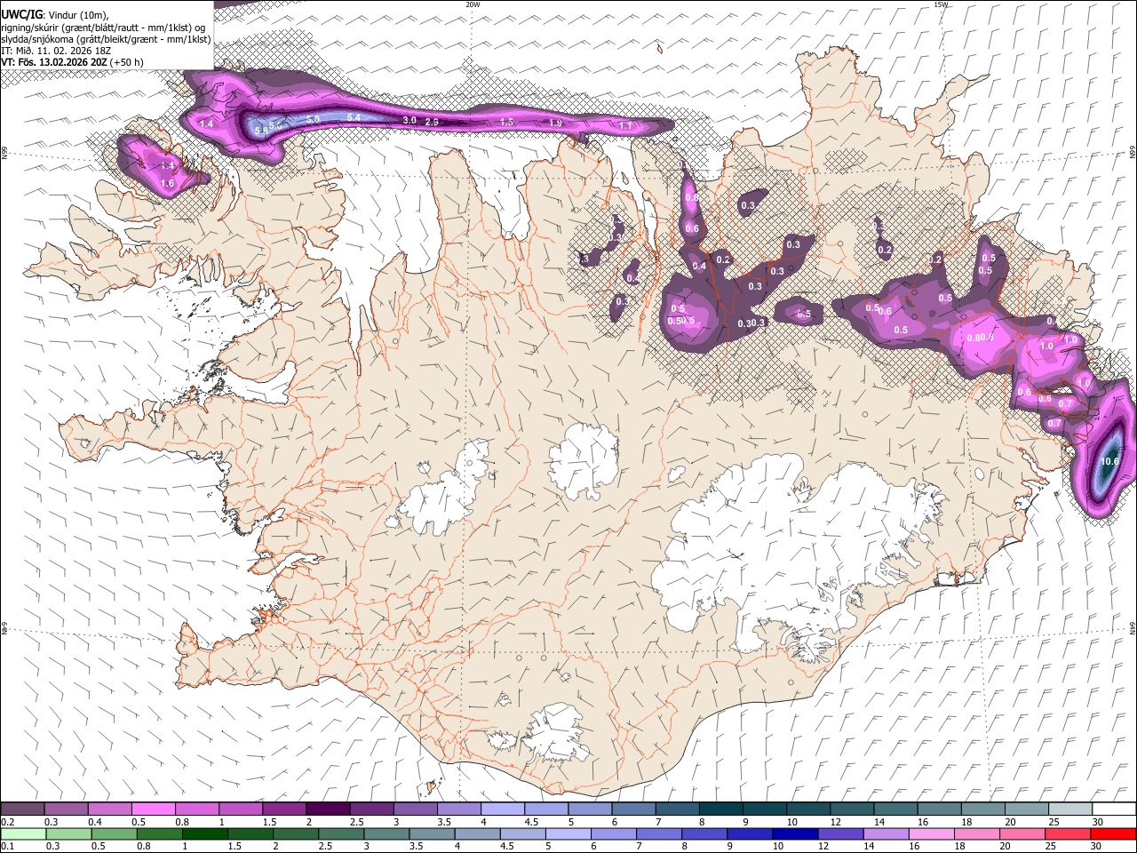Click the 15W longitude label
Image resolution: width=1137 pixels, height=853 pixels.
pyautogui.click(x=941, y=4)
